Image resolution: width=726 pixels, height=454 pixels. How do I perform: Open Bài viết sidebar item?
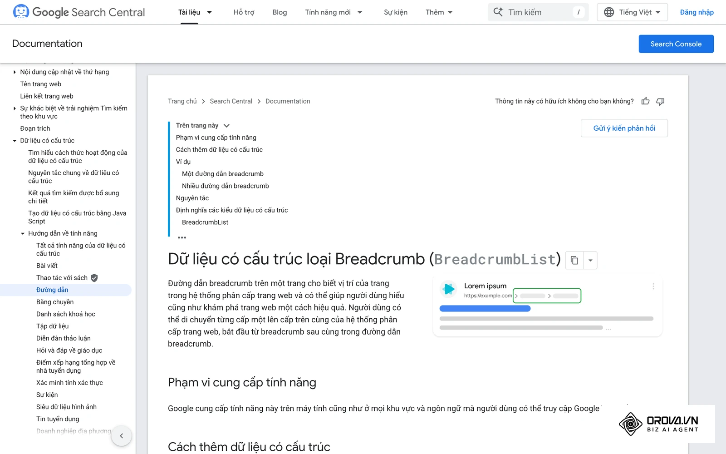(x=47, y=266)
